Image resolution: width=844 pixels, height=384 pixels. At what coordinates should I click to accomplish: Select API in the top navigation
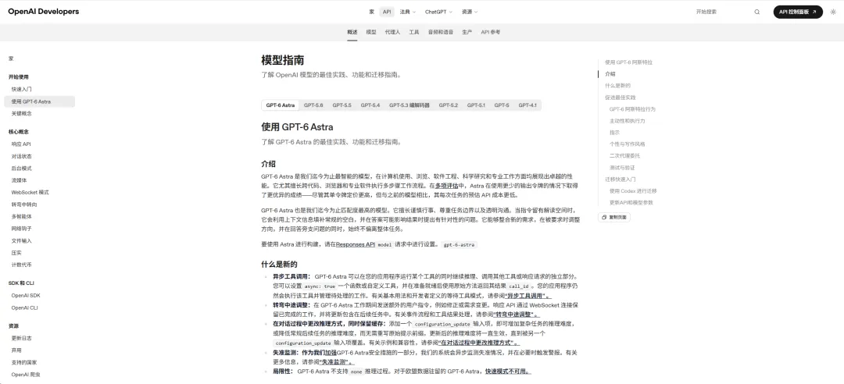pos(387,12)
